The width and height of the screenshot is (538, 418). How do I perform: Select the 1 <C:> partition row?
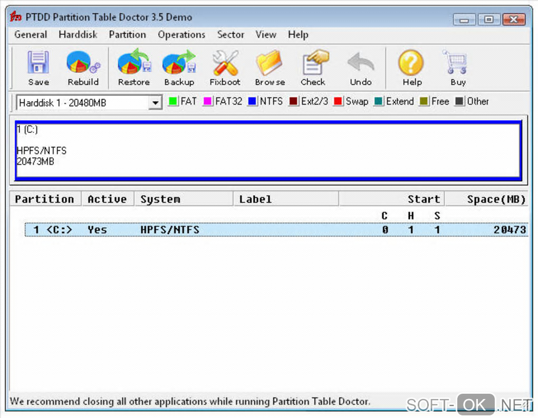pos(276,230)
